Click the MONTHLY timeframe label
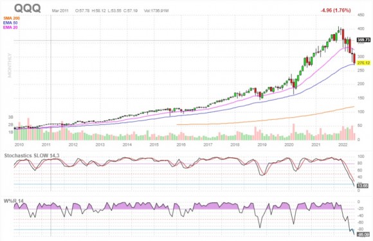The image size is (373, 241). 10,65
